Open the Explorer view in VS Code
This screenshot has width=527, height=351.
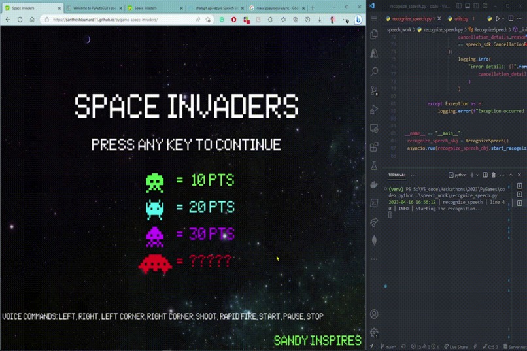[x=374, y=34]
